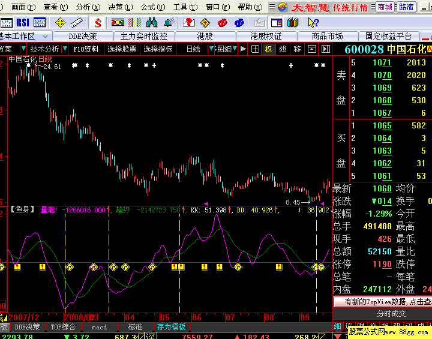Open the binoculars search tool
Image resolution: width=432 pixels, height=339 pixels.
coord(152,23)
